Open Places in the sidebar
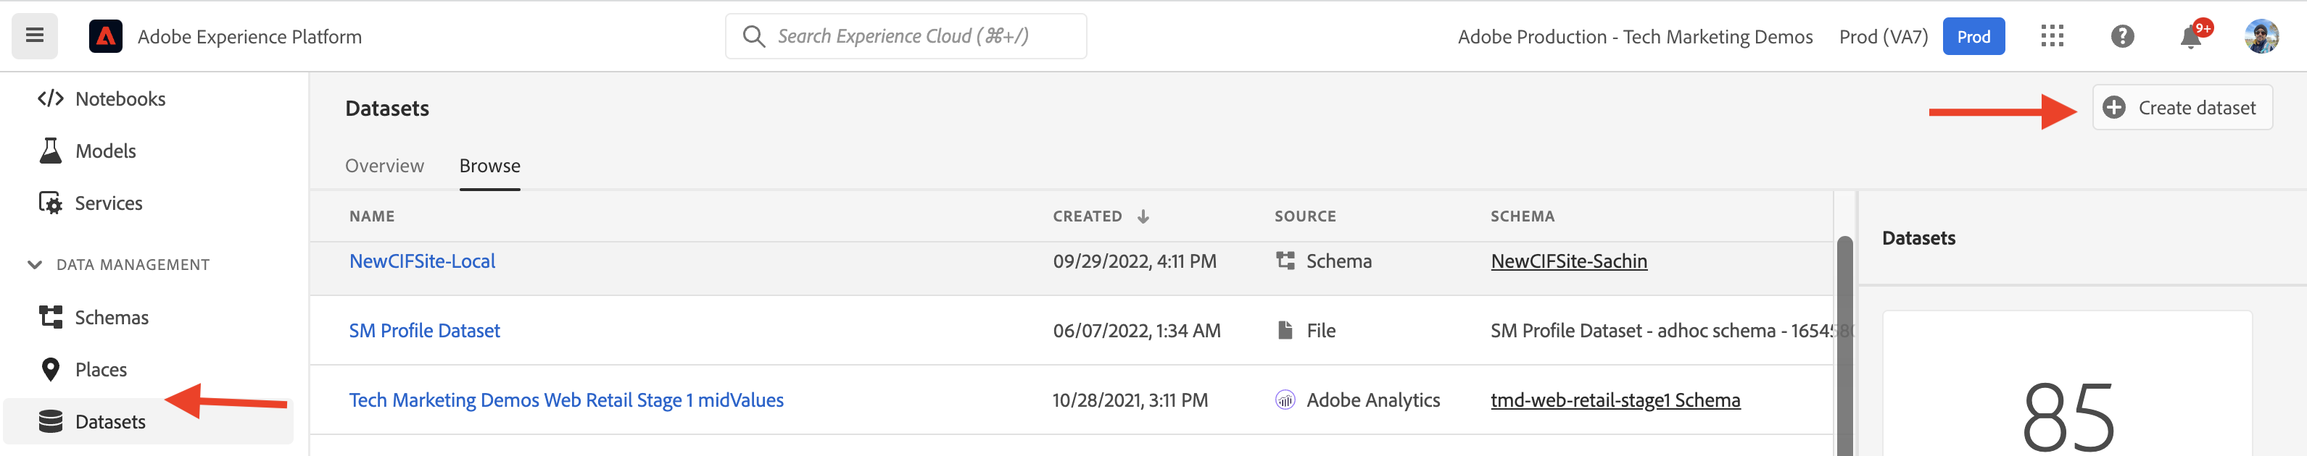Image resolution: width=2307 pixels, height=456 pixels. (100, 369)
